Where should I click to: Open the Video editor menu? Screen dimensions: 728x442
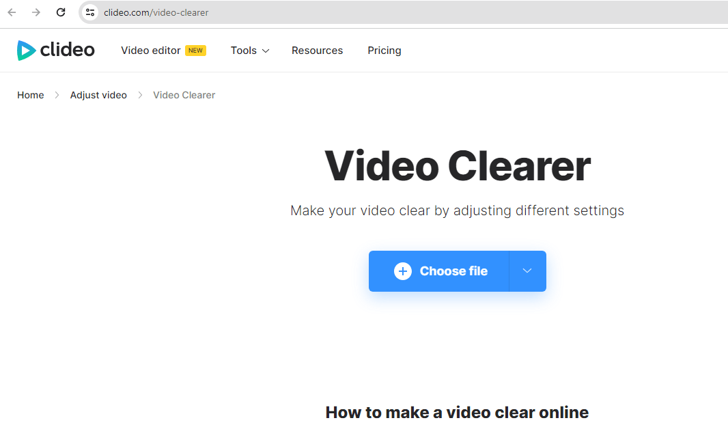[150, 50]
